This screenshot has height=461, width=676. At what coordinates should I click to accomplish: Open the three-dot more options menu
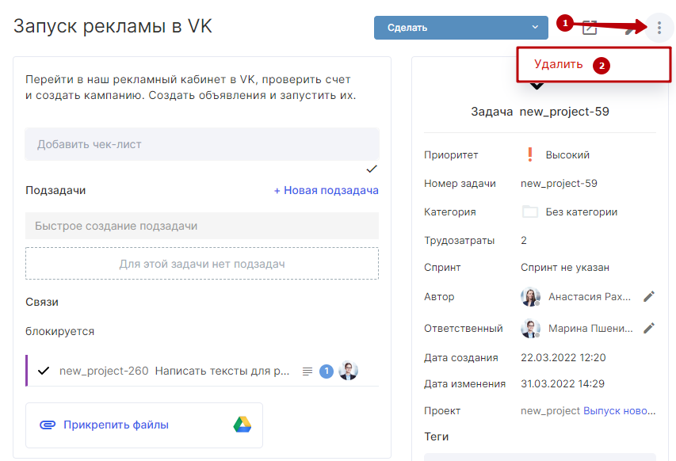pos(659,28)
